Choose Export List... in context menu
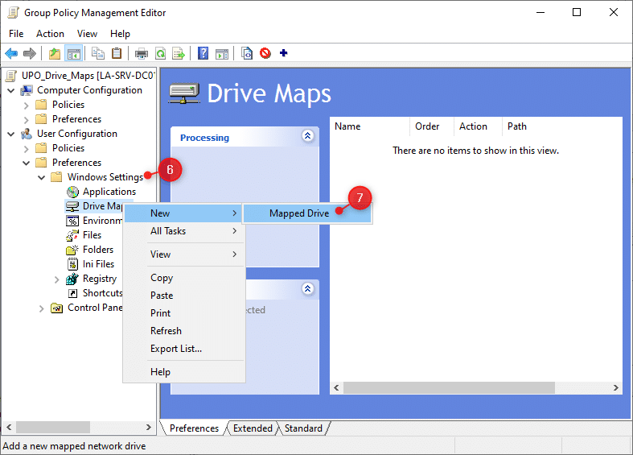Screen dimensions: 633x455 coord(184,349)
